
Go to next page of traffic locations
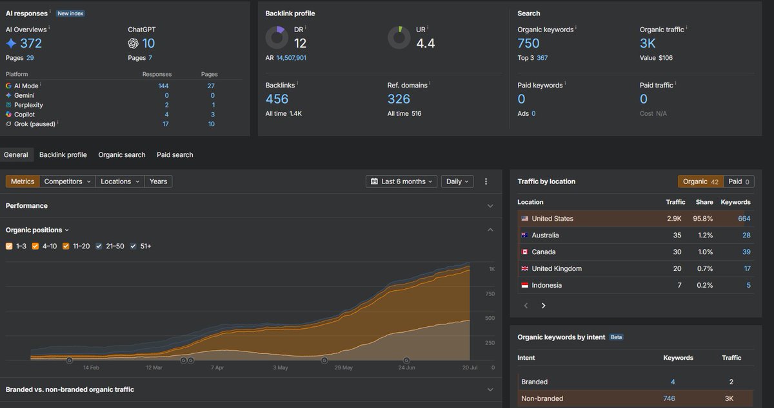tap(543, 306)
